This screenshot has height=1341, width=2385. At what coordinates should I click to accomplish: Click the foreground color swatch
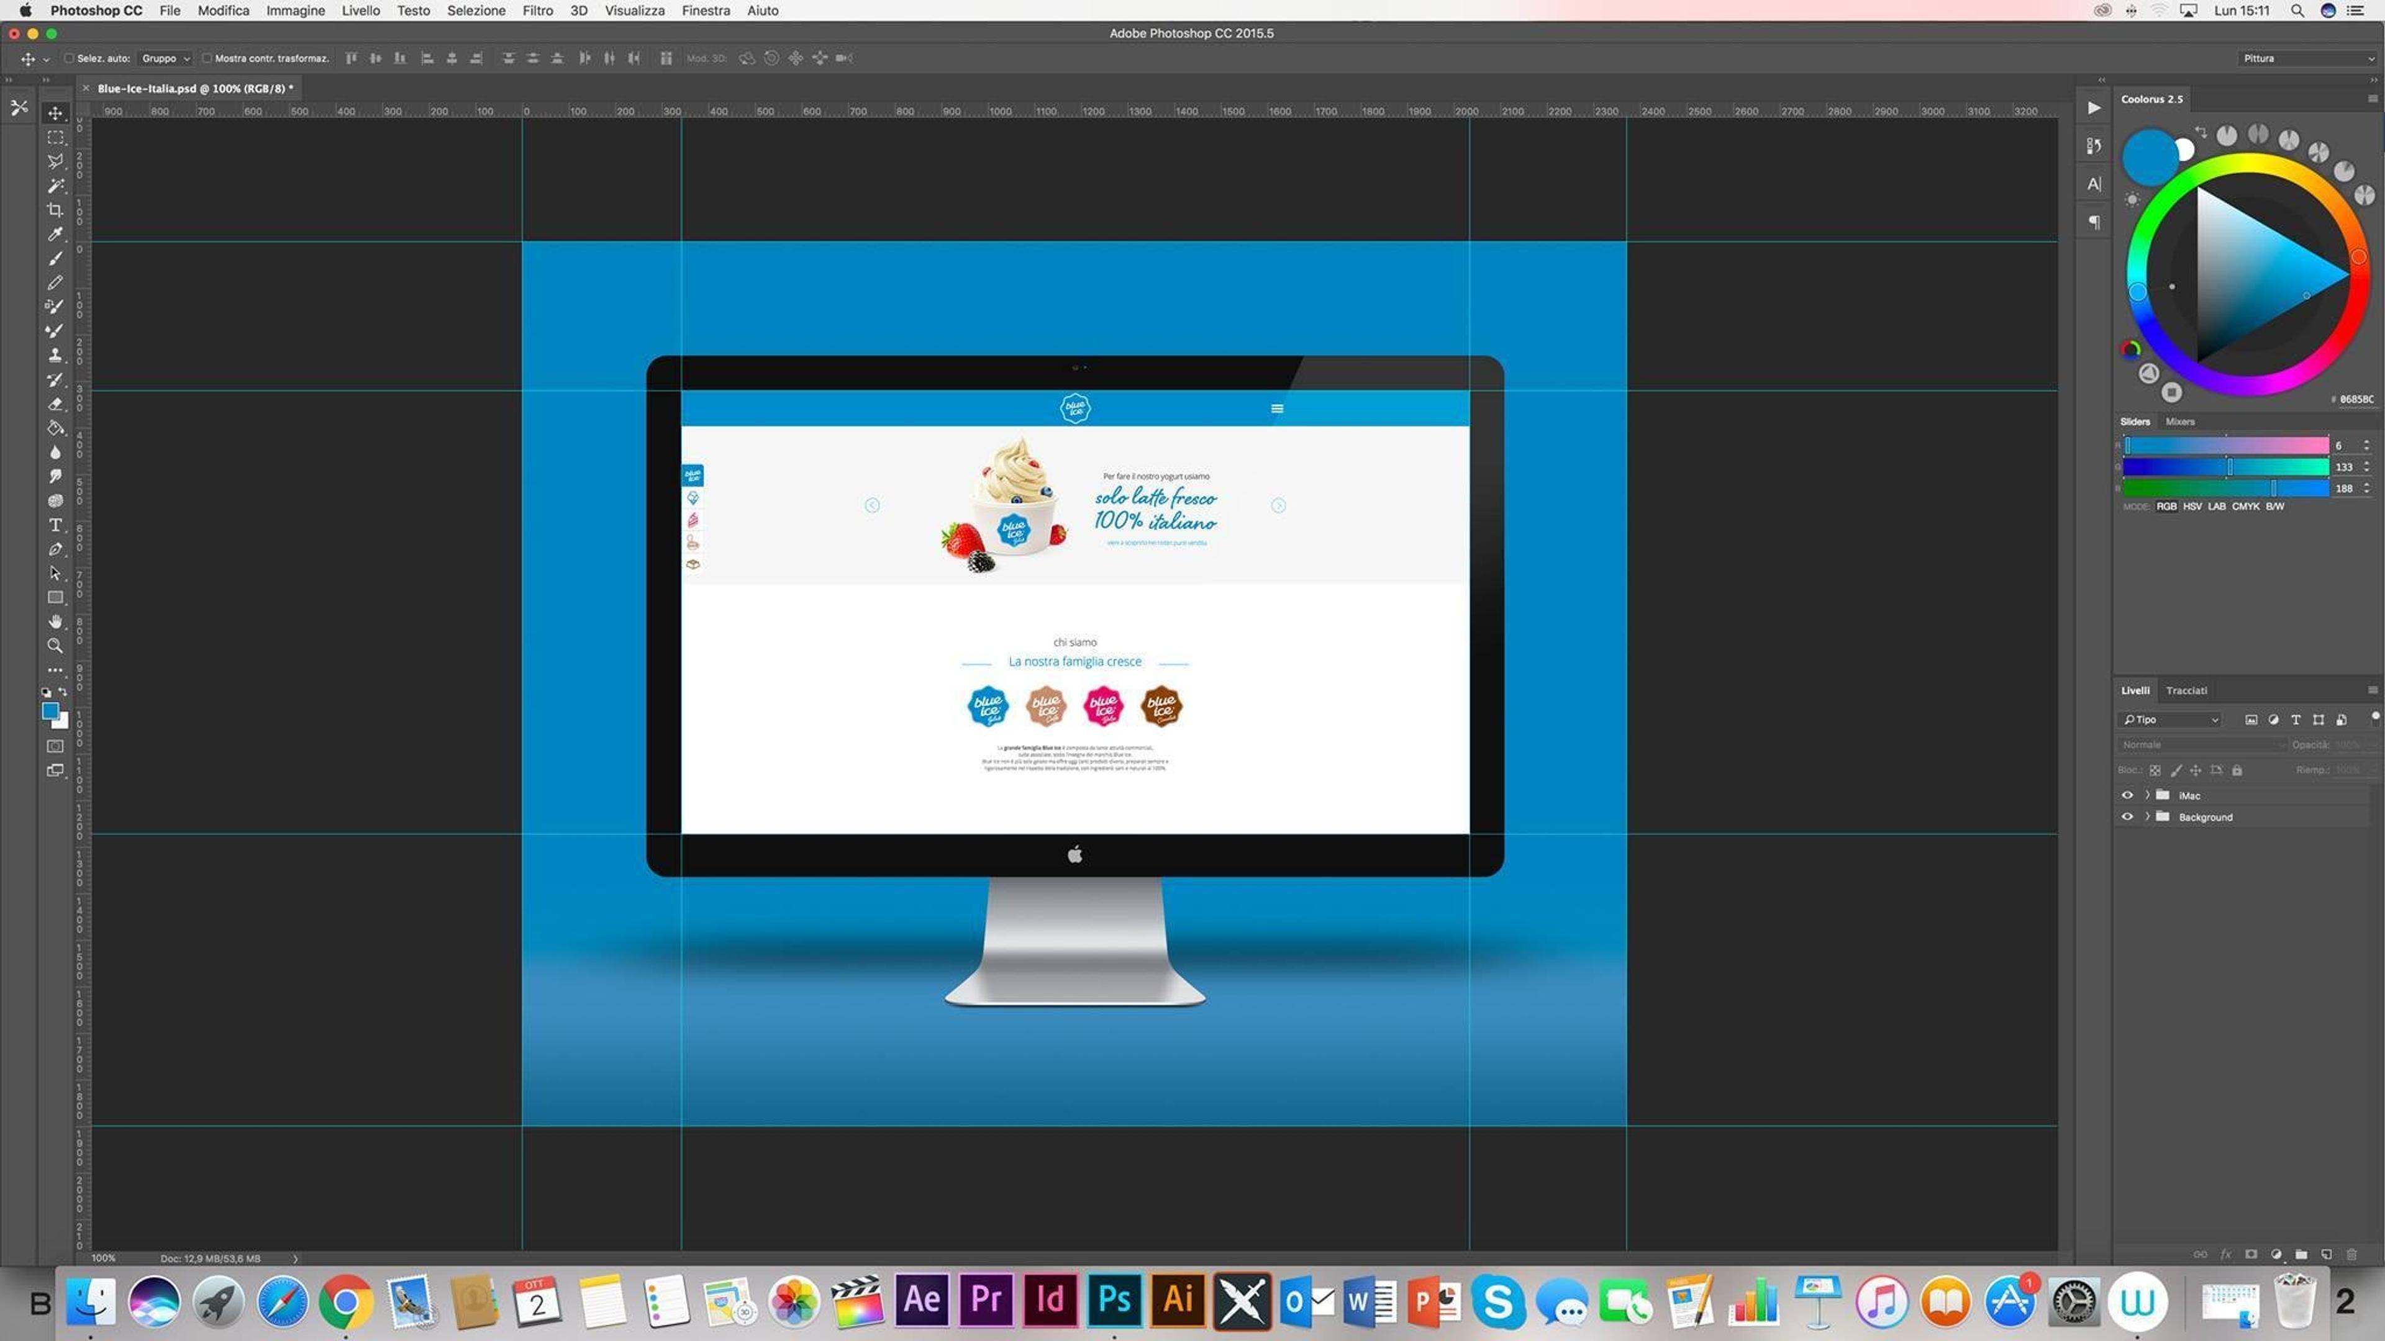click(x=50, y=711)
